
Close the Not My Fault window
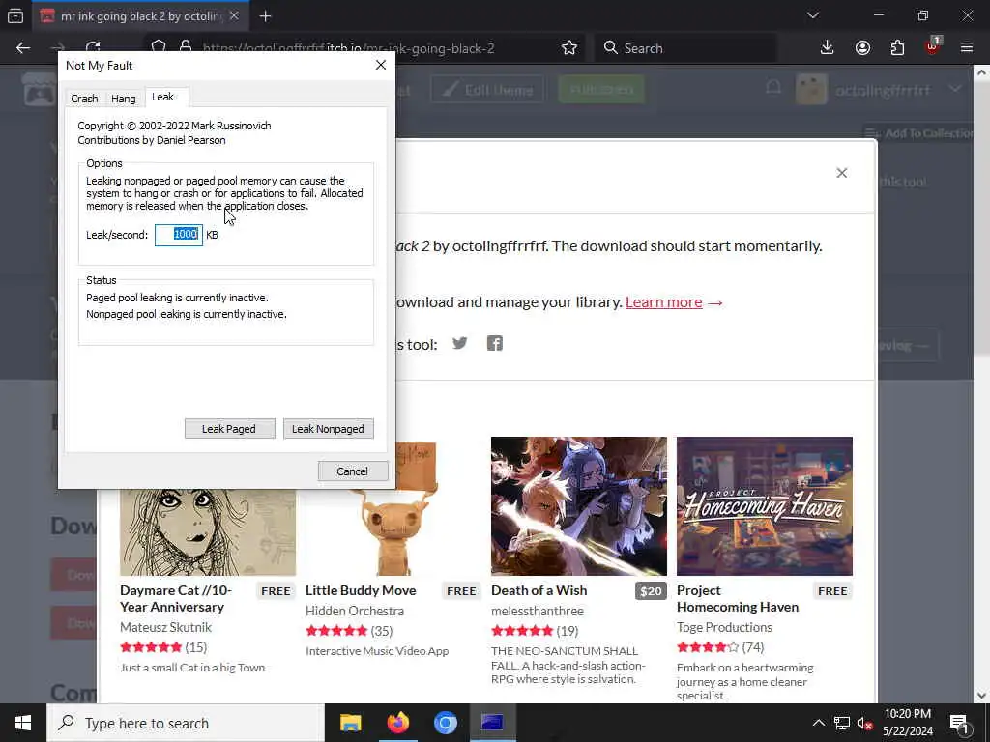[381, 65]
